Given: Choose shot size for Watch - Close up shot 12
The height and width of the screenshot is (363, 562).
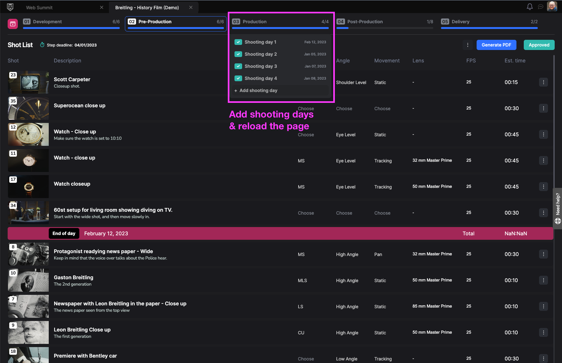Looking at the screenshot, I should pyautogui.click(x=306, y=135).
